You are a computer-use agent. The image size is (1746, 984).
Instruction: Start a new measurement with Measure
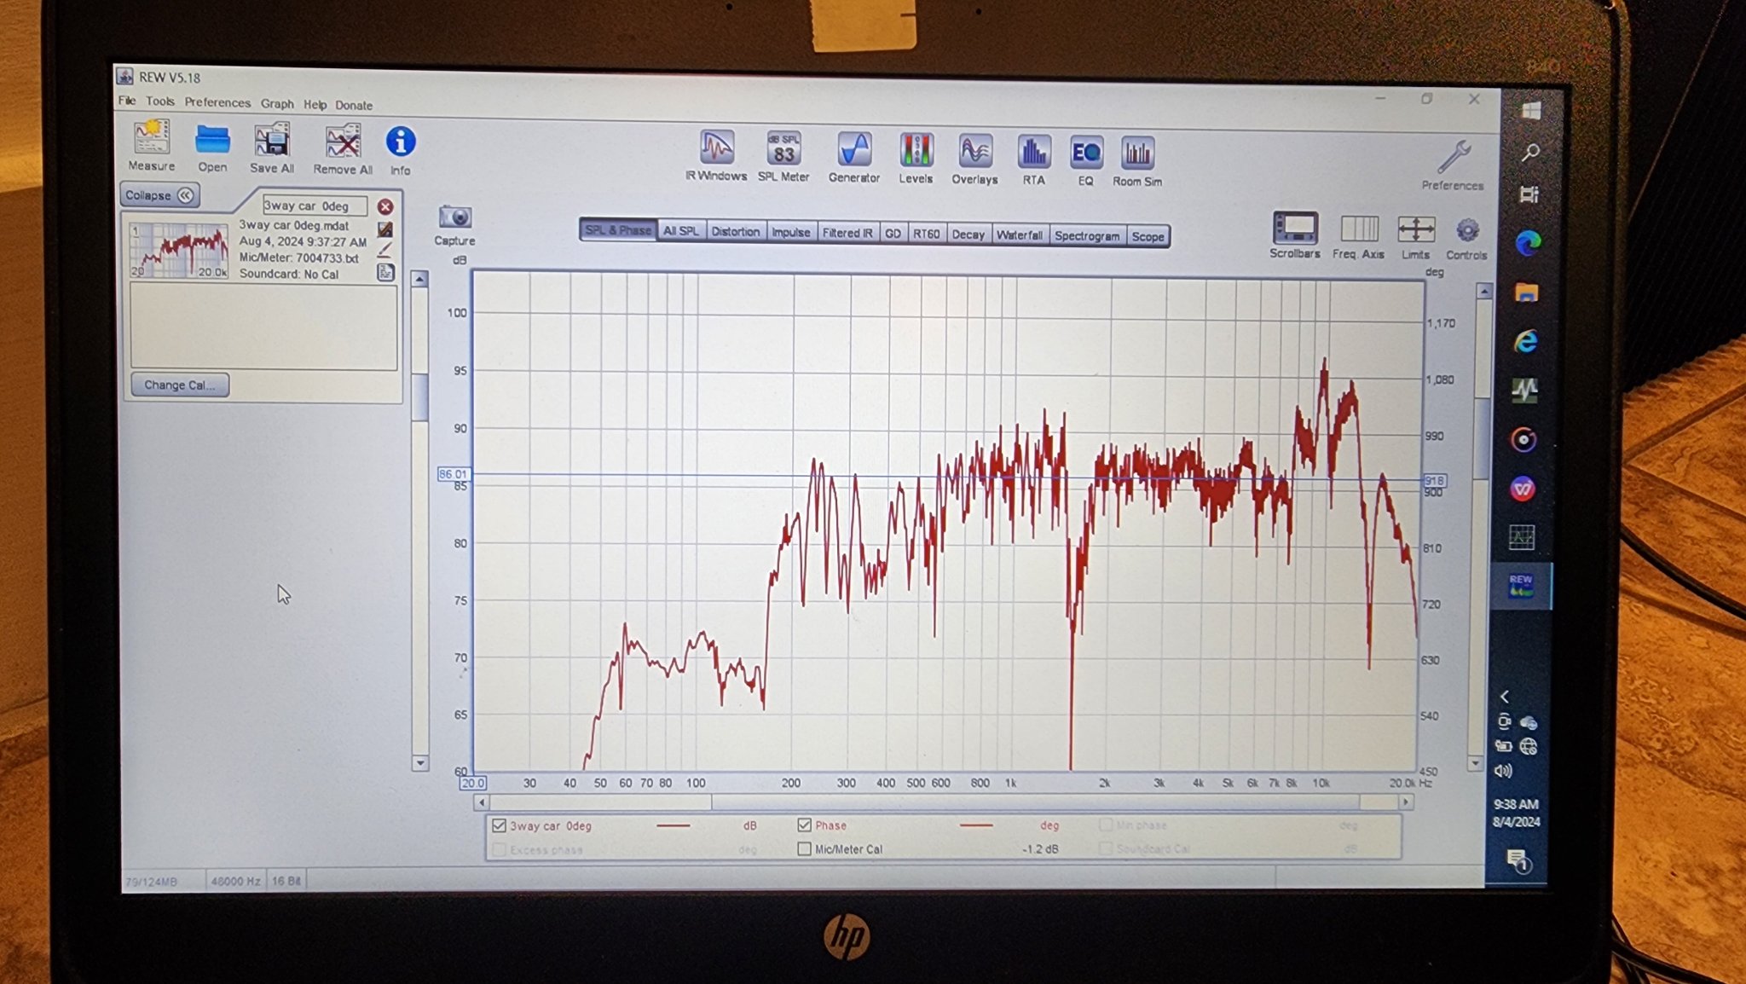(x=152, y=147)
